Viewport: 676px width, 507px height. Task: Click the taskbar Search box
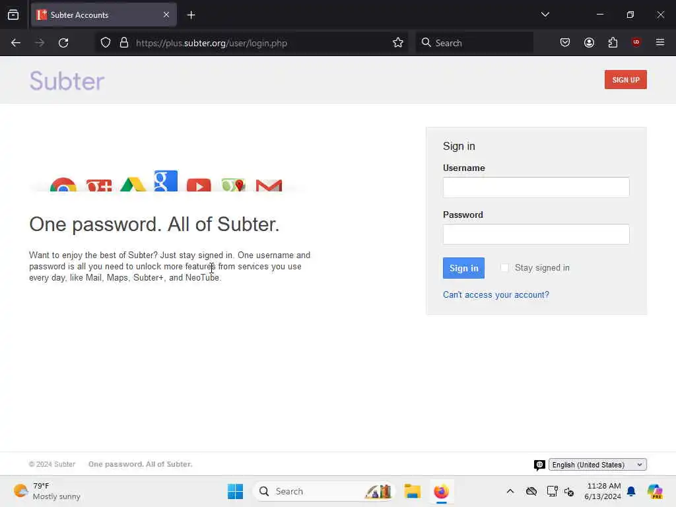click(323, 491)
